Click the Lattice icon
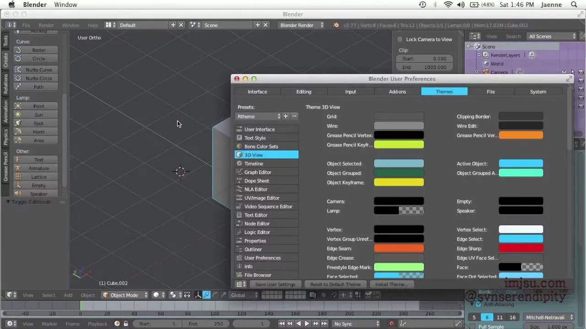Image resolution: width=586 pixels, height=329 pixels. click(x=18, y=177)
